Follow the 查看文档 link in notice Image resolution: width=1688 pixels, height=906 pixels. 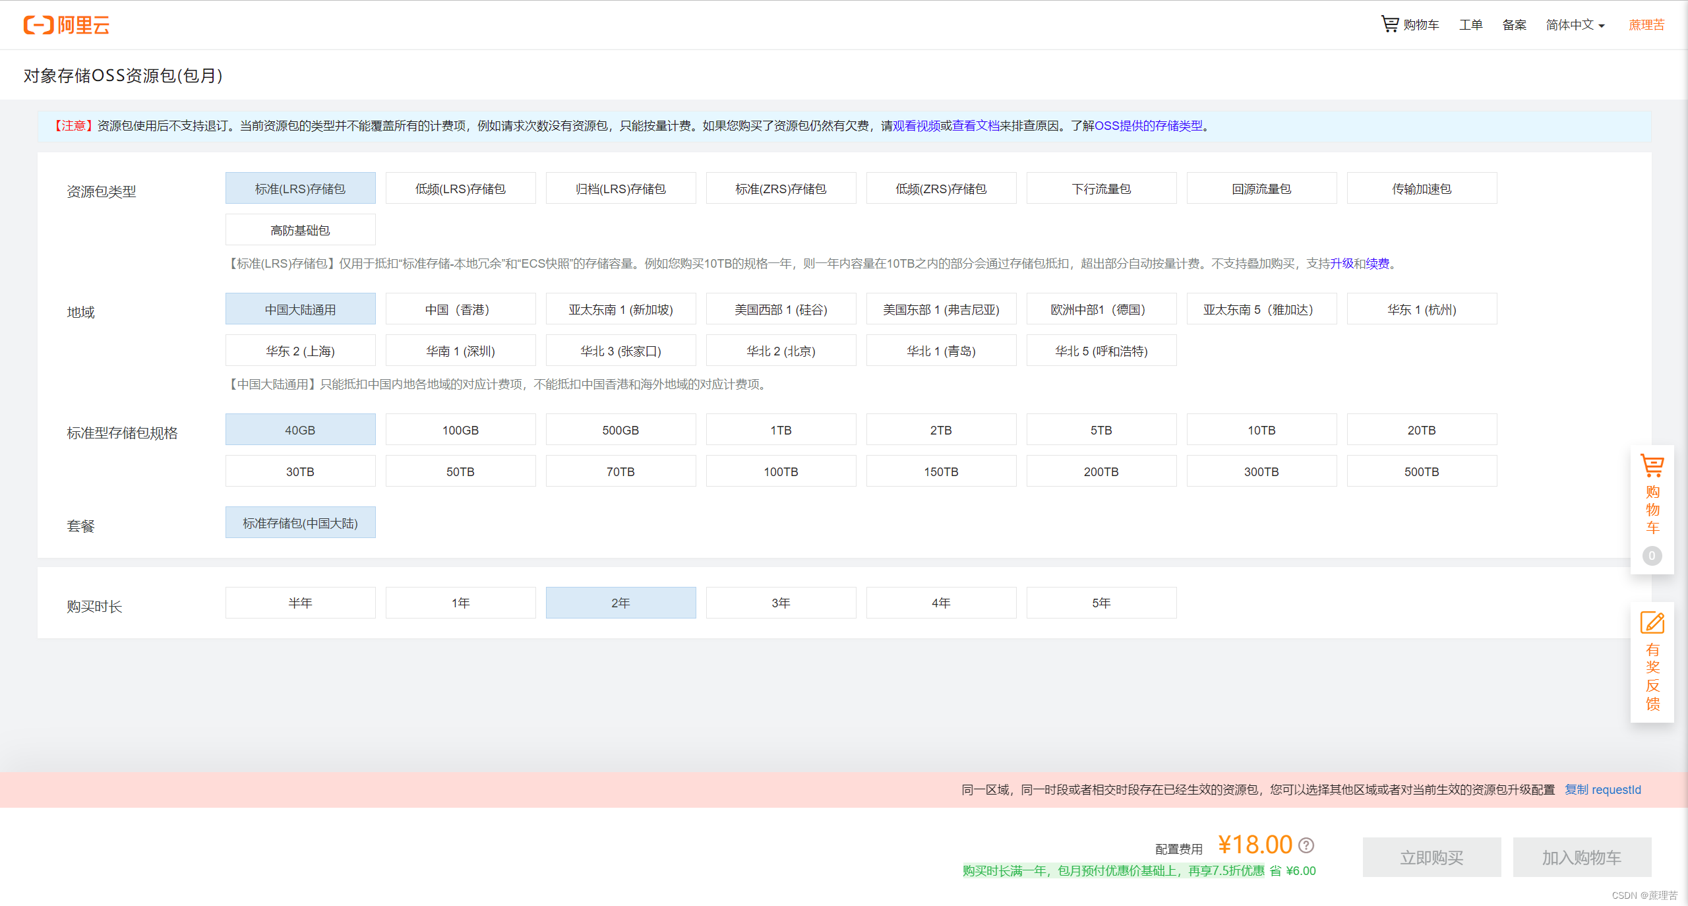coord(976,126)
